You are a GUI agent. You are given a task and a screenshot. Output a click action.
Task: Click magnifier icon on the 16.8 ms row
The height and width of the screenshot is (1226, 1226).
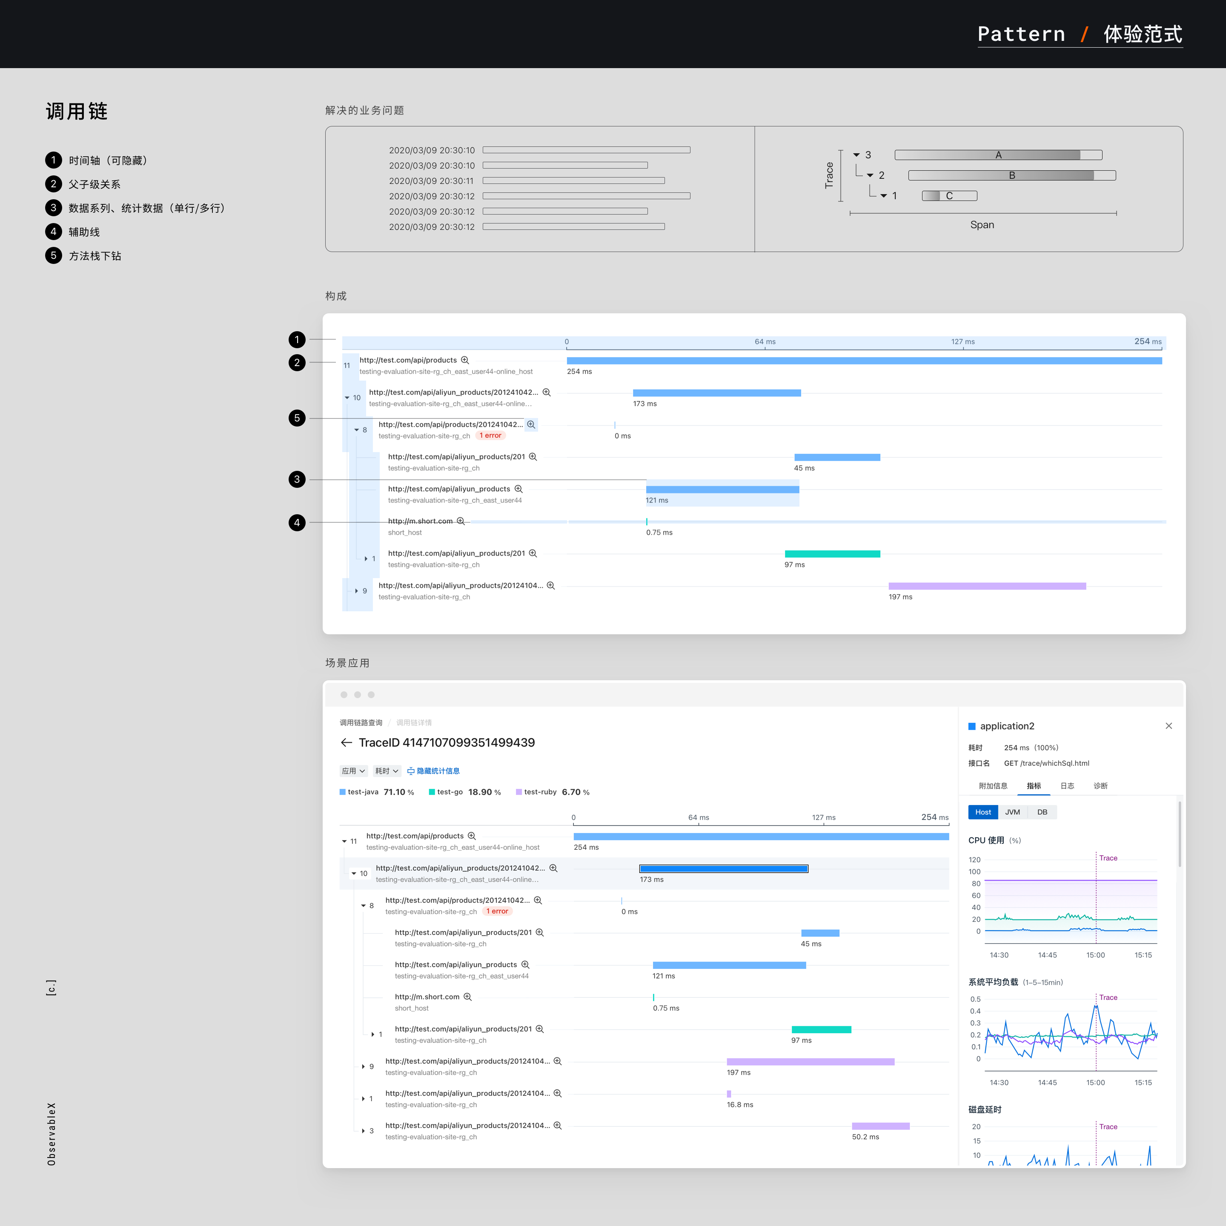click(x=558, y=1093)
